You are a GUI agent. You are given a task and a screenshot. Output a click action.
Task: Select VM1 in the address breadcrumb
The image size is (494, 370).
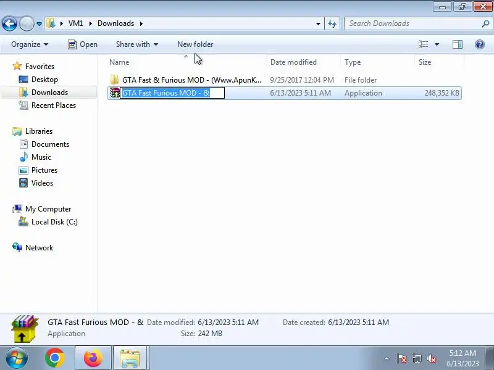point(75,23)
